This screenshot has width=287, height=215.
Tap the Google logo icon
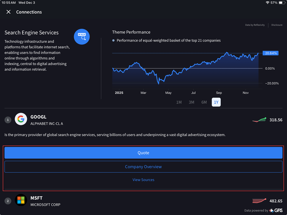[21, 119]
